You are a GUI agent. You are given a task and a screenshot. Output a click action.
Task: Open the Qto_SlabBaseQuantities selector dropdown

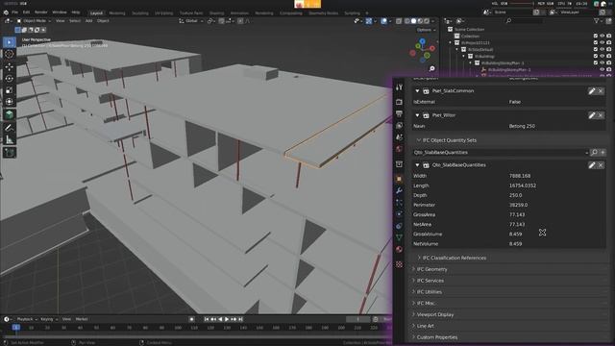point(501,152)
